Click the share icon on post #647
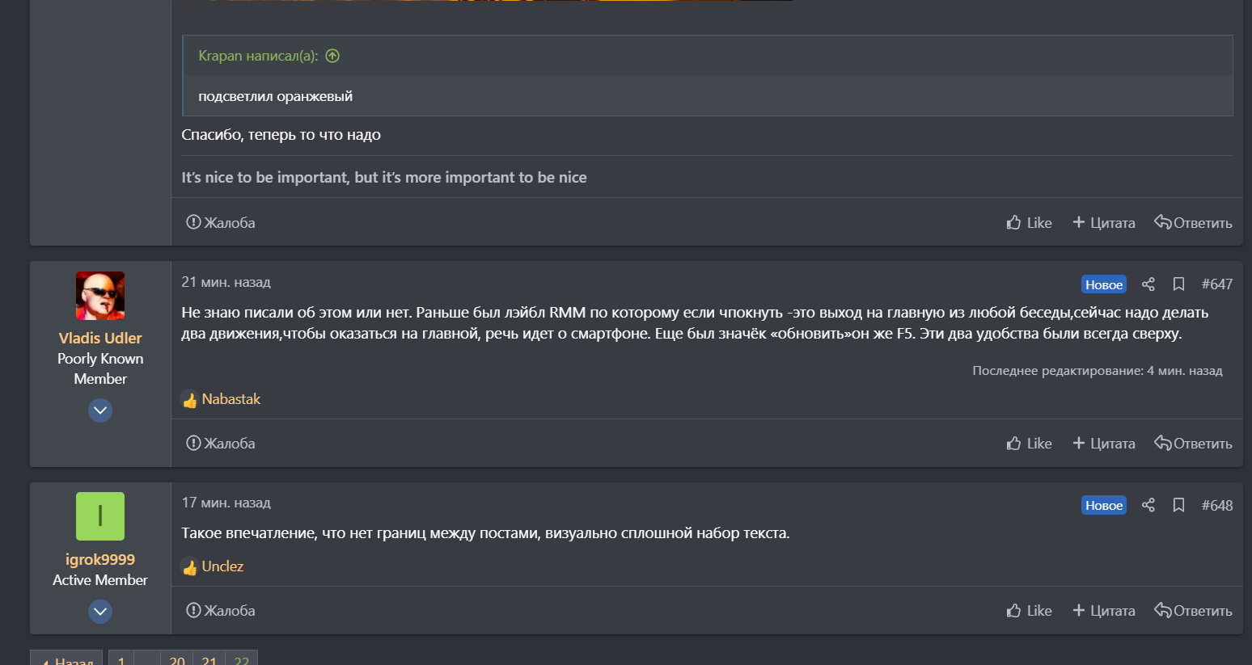Viewport: 1252px width, 665px height. 1148,284
